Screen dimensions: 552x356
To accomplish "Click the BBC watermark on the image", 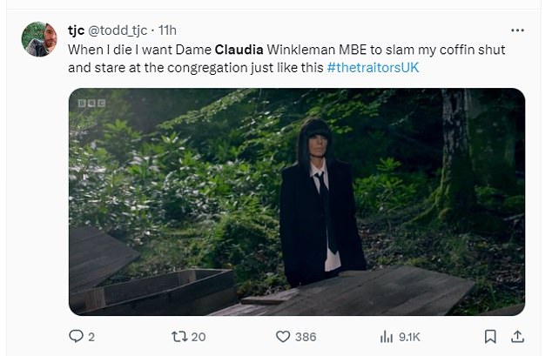I will click(91, 103).
